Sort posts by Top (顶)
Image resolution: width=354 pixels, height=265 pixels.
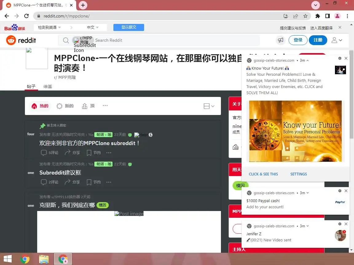point(88,106)
